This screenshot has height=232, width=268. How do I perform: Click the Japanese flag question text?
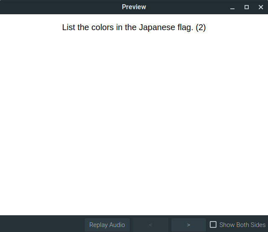click(134, 28)
